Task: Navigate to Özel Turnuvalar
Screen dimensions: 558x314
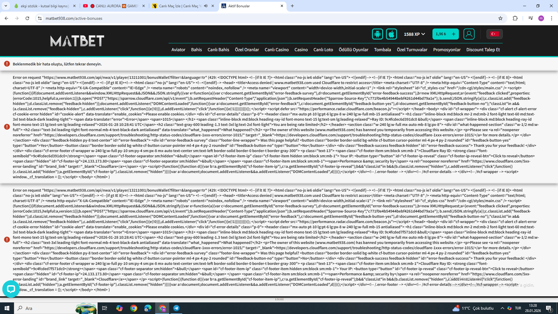Action: click(x=412, y=50)
